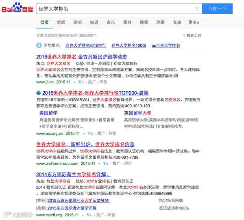Image resolution: width=244 pixels, height=220 pixels.
Task: Click 评价 on the www.welltrend-edu.com result
Action: click(x=128, y=163)
